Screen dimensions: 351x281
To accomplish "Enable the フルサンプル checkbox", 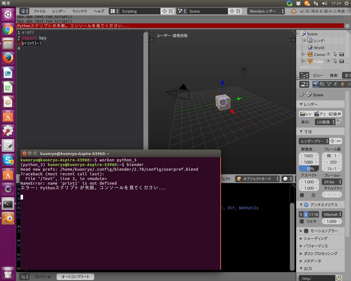I will pos(302,221).
